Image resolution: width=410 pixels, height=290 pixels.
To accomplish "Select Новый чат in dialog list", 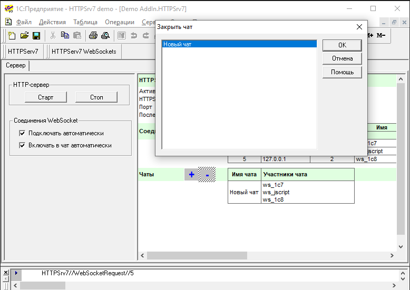I will coord(239,44).
